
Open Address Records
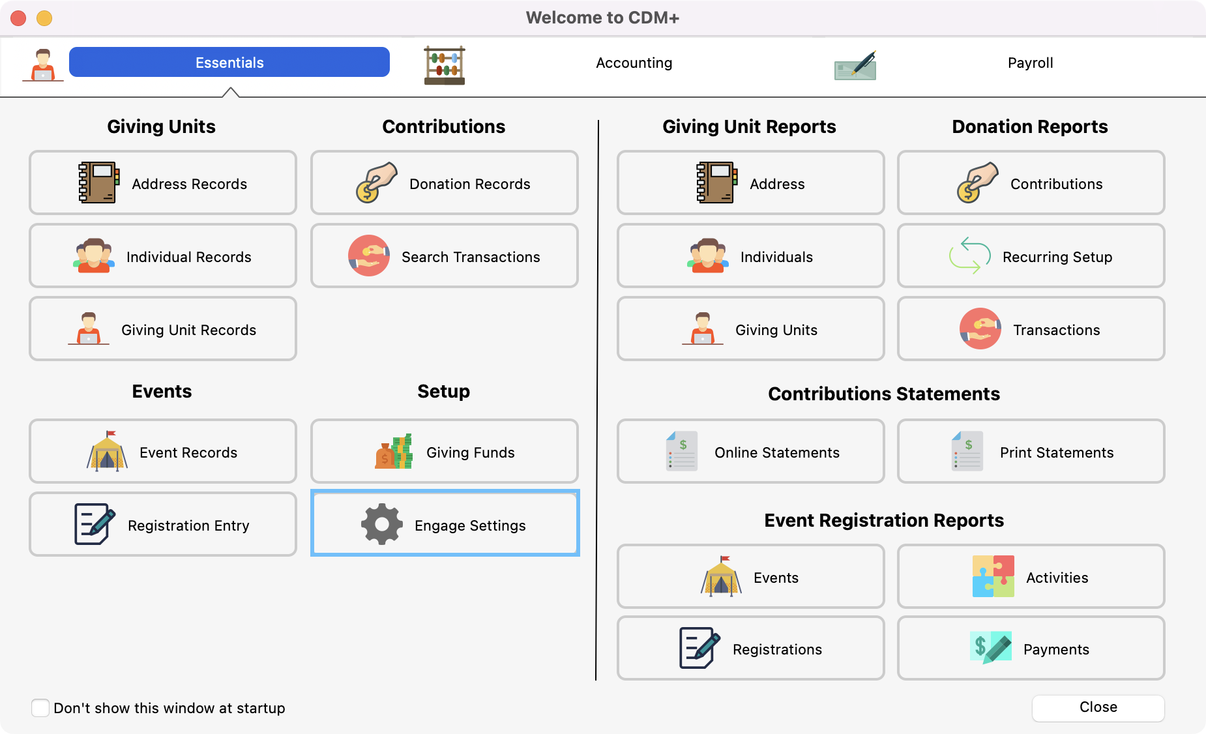(x=163, y=183)
